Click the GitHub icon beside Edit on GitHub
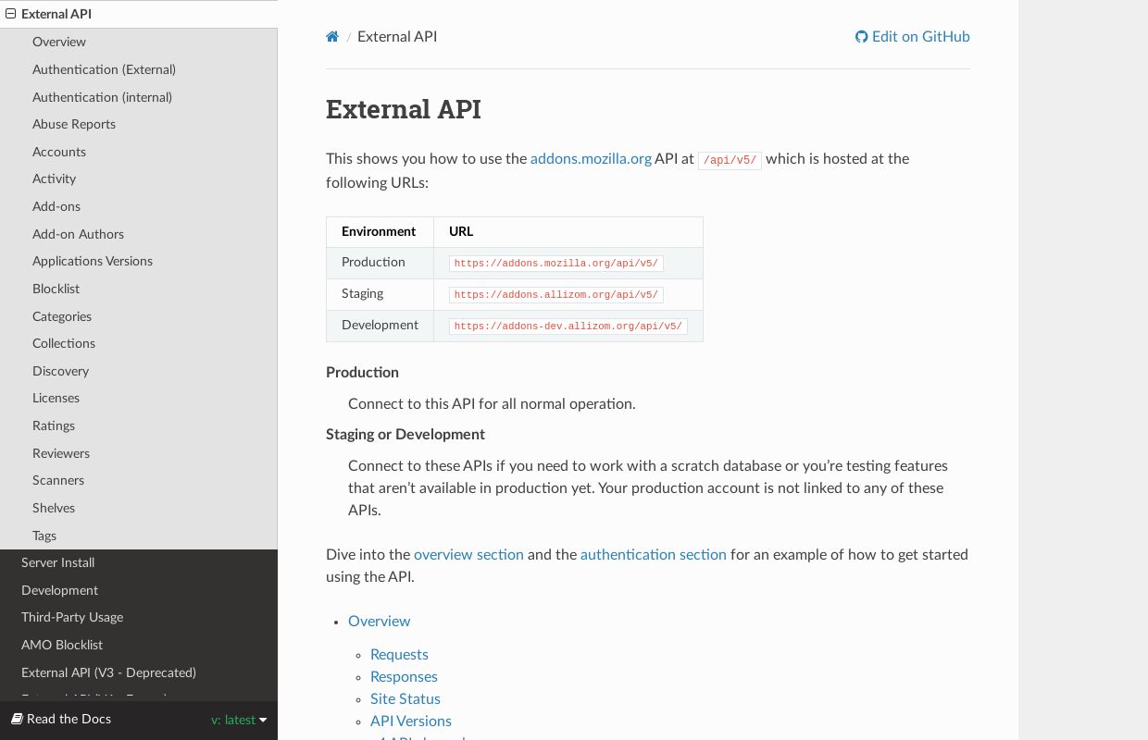 [x=861, y=37]
